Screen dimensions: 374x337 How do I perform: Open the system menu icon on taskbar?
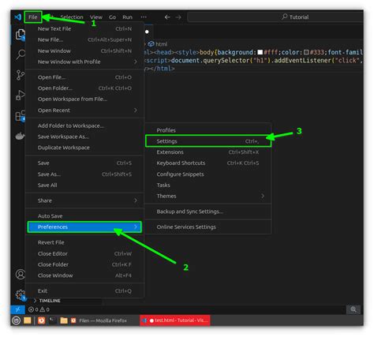click(x=17, y=320)
